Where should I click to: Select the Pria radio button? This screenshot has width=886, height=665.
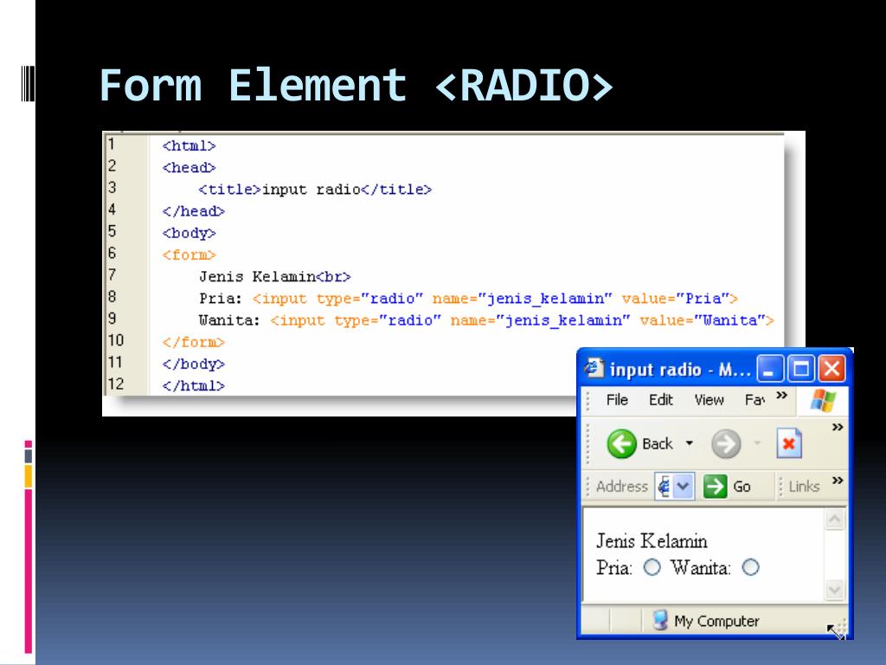click(x=652, y=567)
